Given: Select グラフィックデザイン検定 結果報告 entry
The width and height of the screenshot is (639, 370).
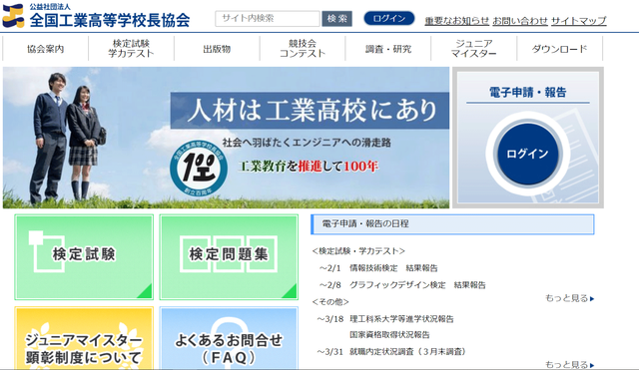Looking at the screenshot, I should pyautogui.click(x=417, y=285).
